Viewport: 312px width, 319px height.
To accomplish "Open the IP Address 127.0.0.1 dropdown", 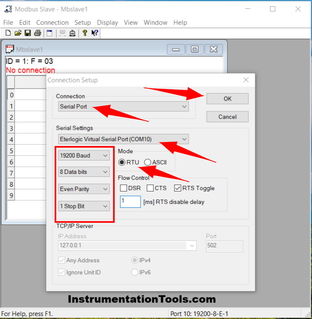I will 127,246.
